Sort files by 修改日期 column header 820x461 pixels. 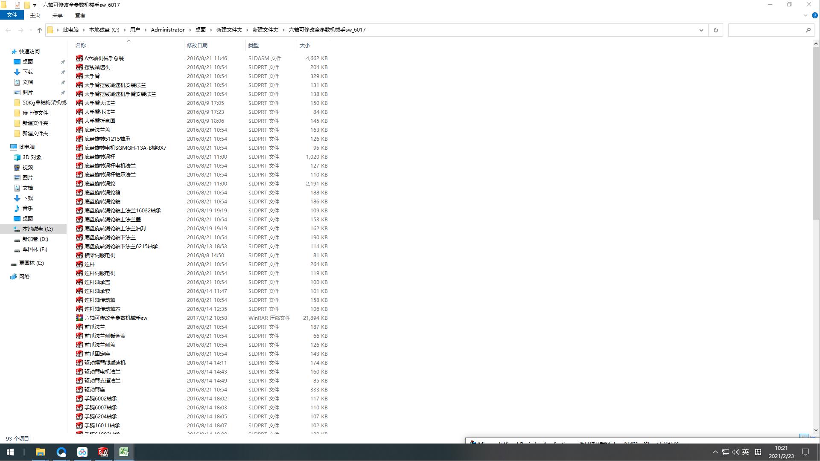coord(197,45)
